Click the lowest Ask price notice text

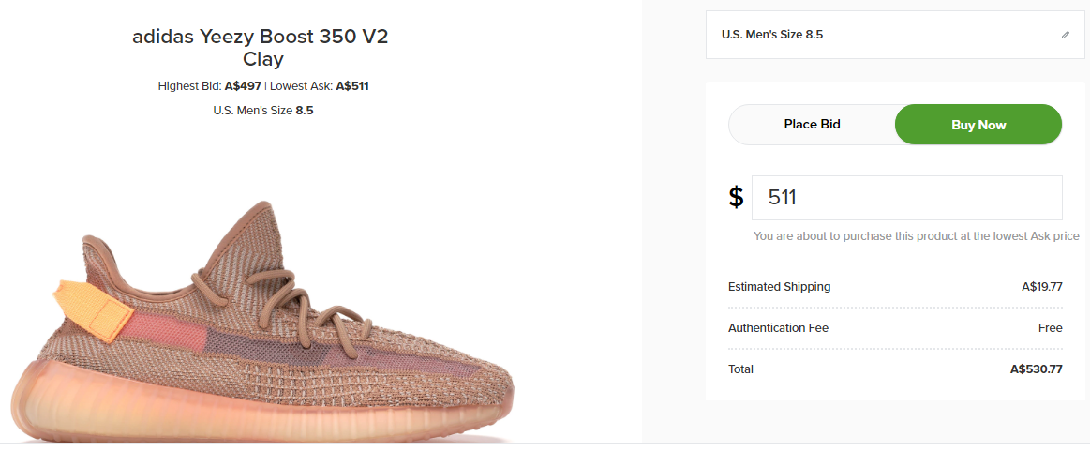pos(916,236)
